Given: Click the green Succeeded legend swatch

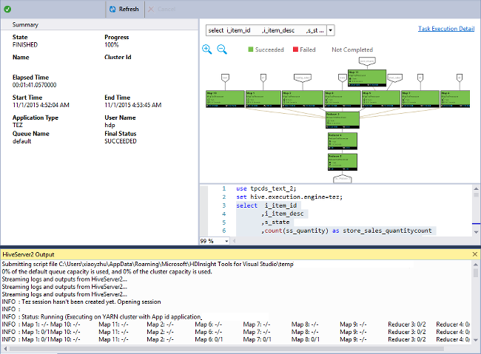Looking at the screenshot, I should 251,50.
